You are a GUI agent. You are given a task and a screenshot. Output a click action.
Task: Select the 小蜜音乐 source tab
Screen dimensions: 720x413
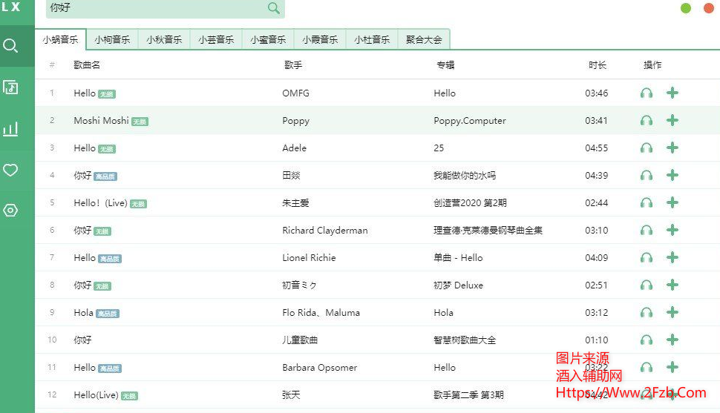268,40
